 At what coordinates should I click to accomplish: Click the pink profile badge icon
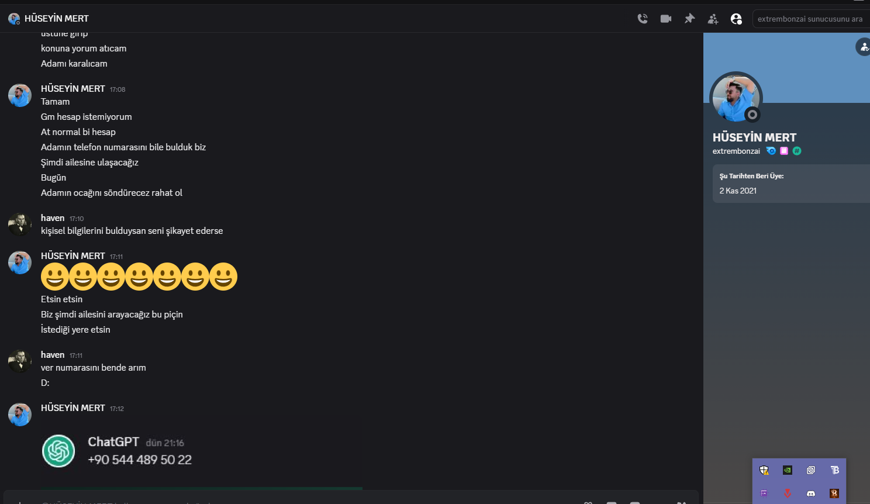784,151
